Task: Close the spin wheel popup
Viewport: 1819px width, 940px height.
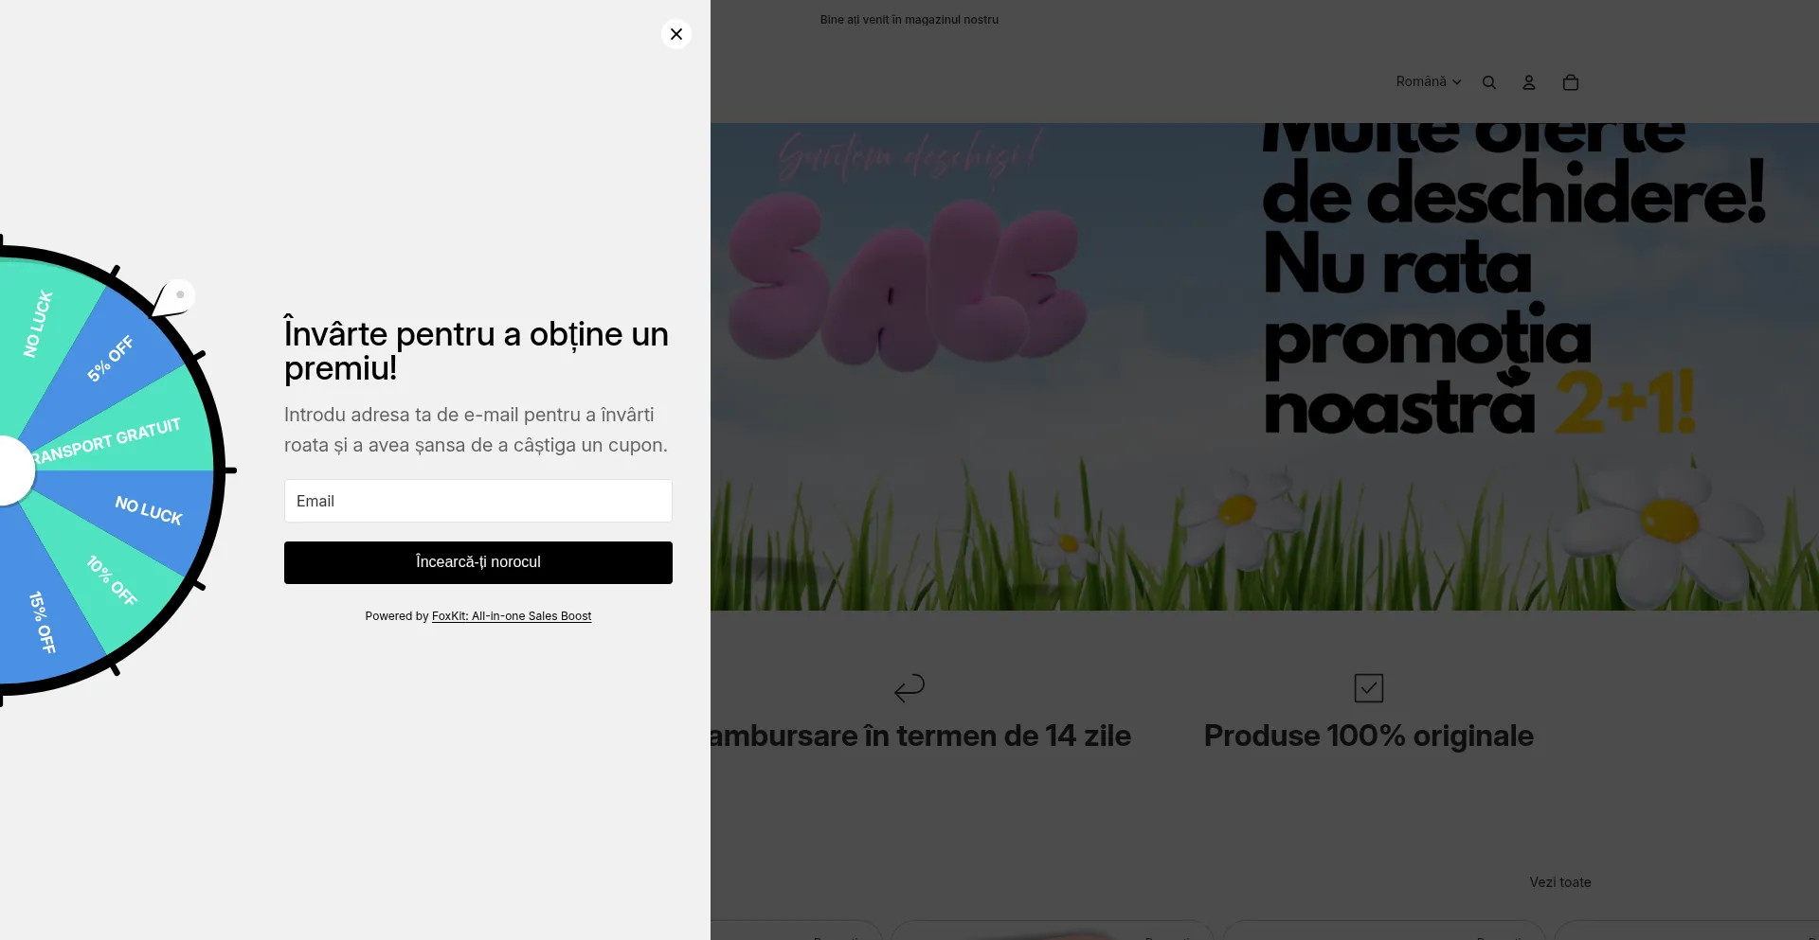Action: coord(676,34)
